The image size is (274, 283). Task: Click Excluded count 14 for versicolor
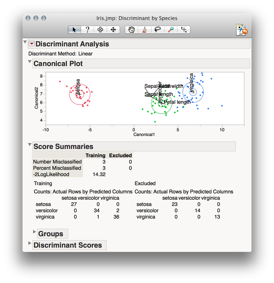pos(197,210)
